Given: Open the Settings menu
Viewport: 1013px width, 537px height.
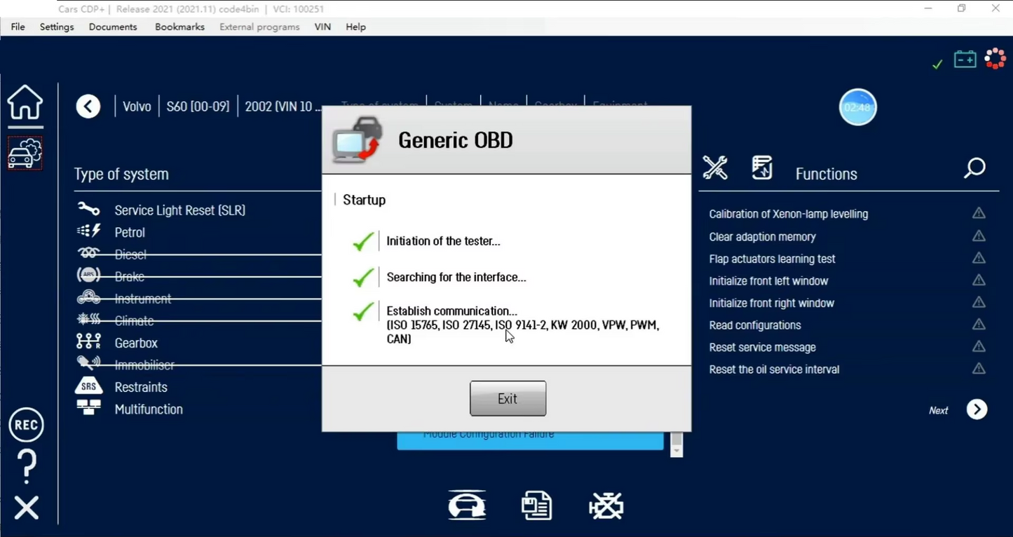Looking at the screenshot, I should (x=57, y=27).
